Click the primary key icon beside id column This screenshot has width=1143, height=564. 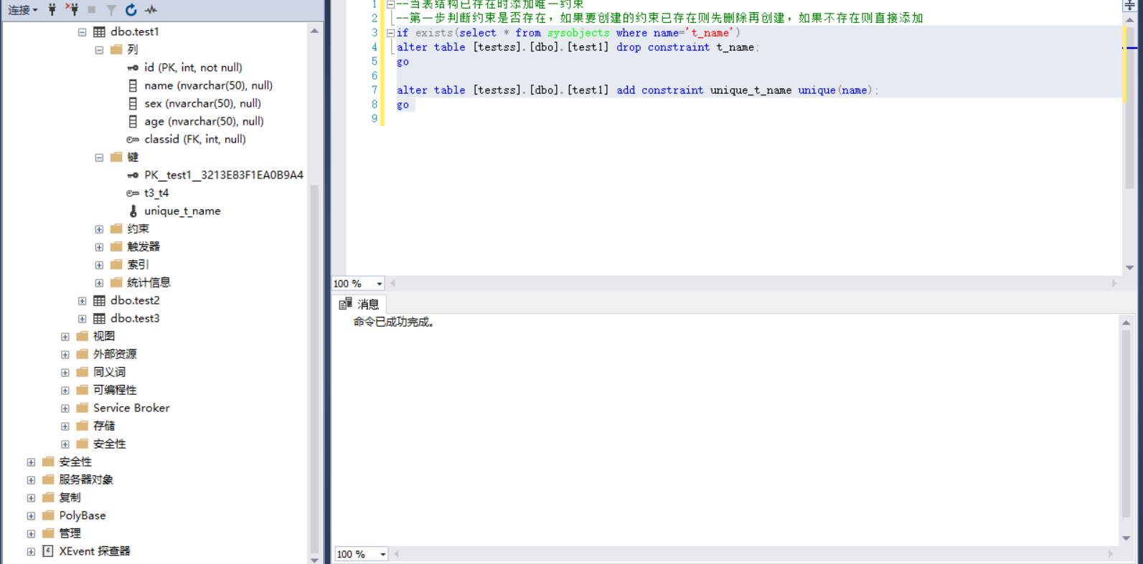[133, 67]
